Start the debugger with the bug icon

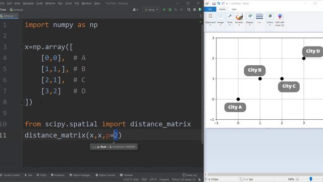[170, 10]
